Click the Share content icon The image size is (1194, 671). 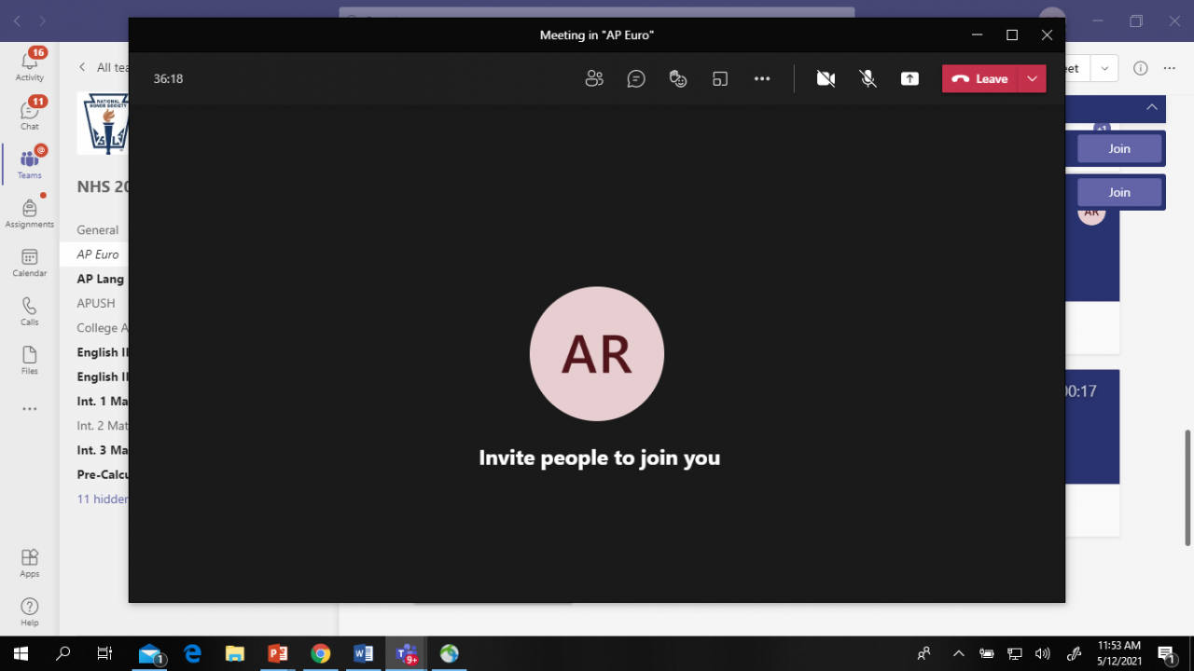point(909,79)
